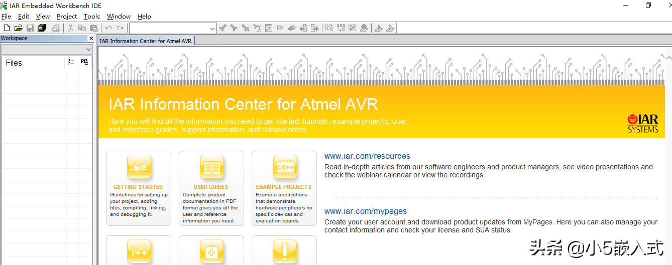
Task: Click the Save All stacked disks icon
Action: 42,28
